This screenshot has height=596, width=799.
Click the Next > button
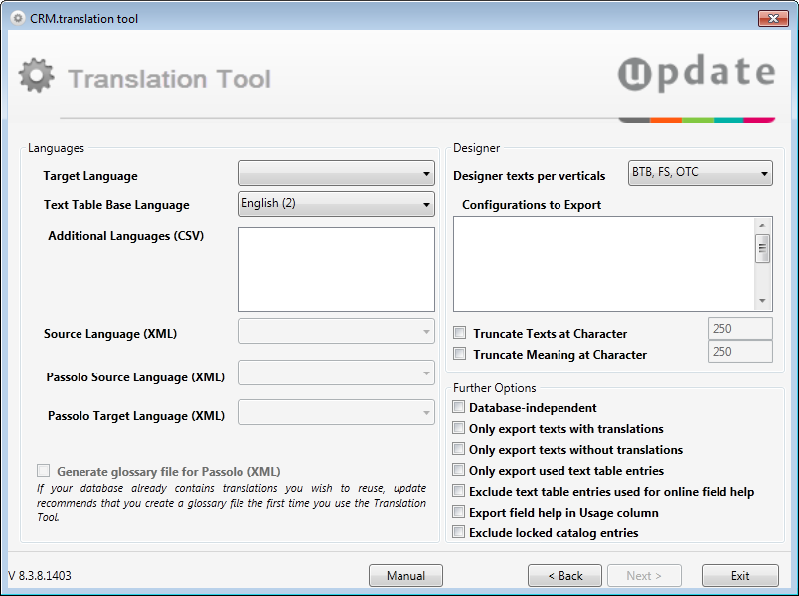(644, 575)
